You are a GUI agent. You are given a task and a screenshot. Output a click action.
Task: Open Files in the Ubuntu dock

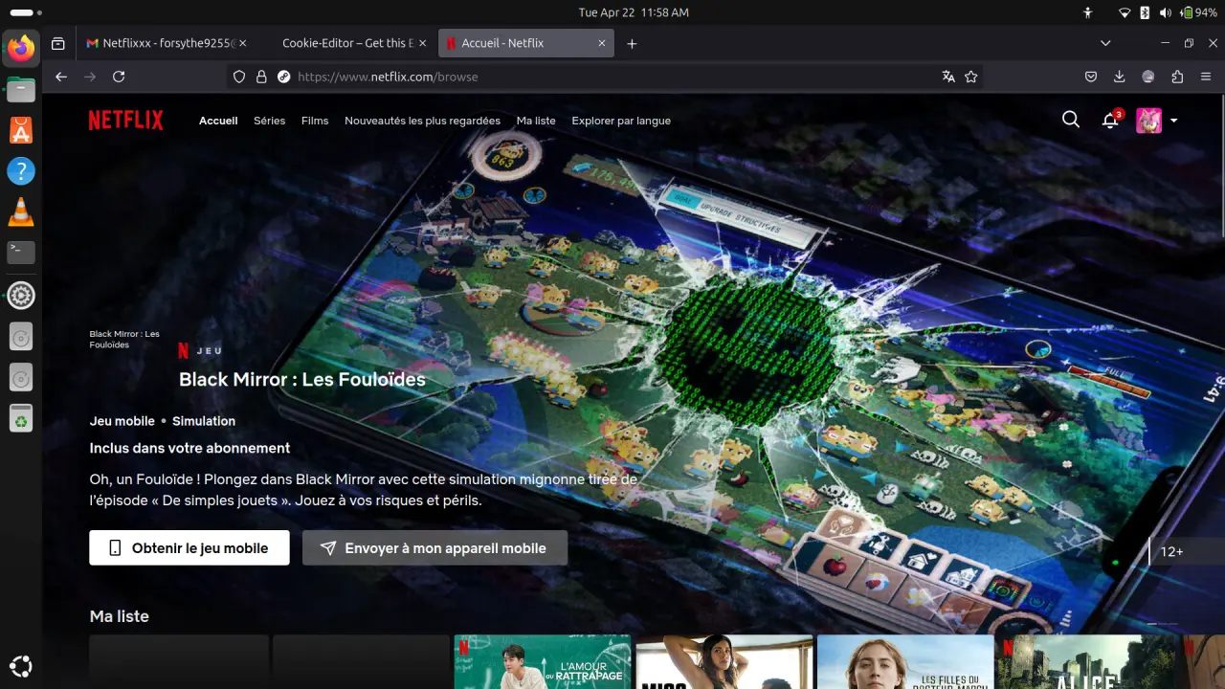tap(21, 90)
